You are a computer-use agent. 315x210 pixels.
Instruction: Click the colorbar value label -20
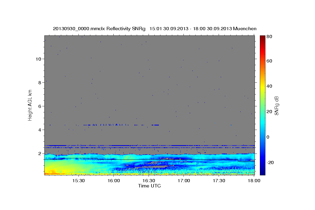point(270,162)
